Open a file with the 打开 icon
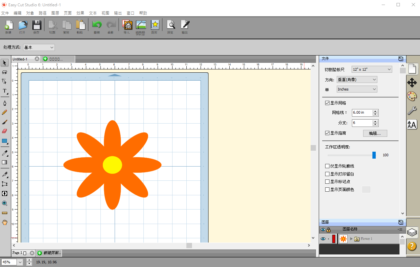This screenshot has height=267, width=420. tap(22, 26)
